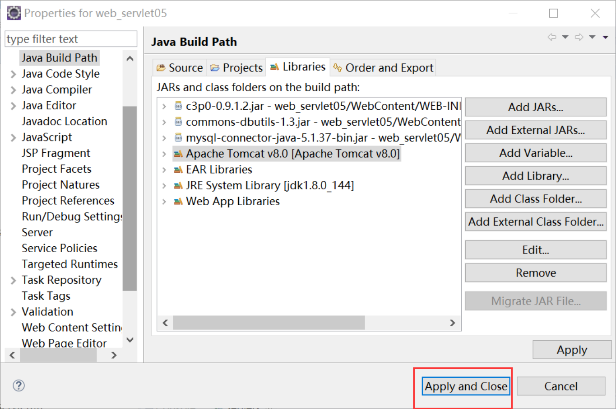Click the sidebar scroll-up arrow
Image resolution: width=616 pixels, height=409 pixels.
point(130,58)
